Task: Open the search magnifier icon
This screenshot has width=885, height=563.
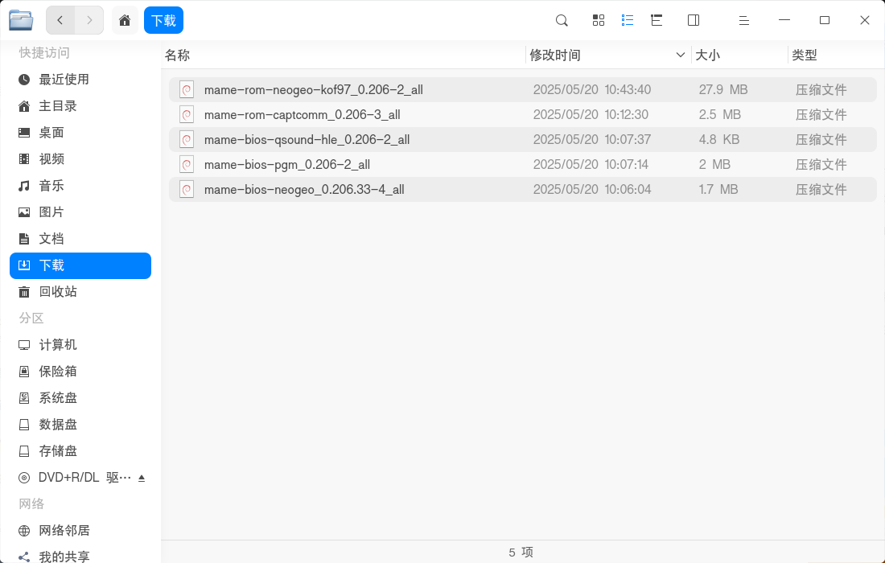Action: [562, 20]
